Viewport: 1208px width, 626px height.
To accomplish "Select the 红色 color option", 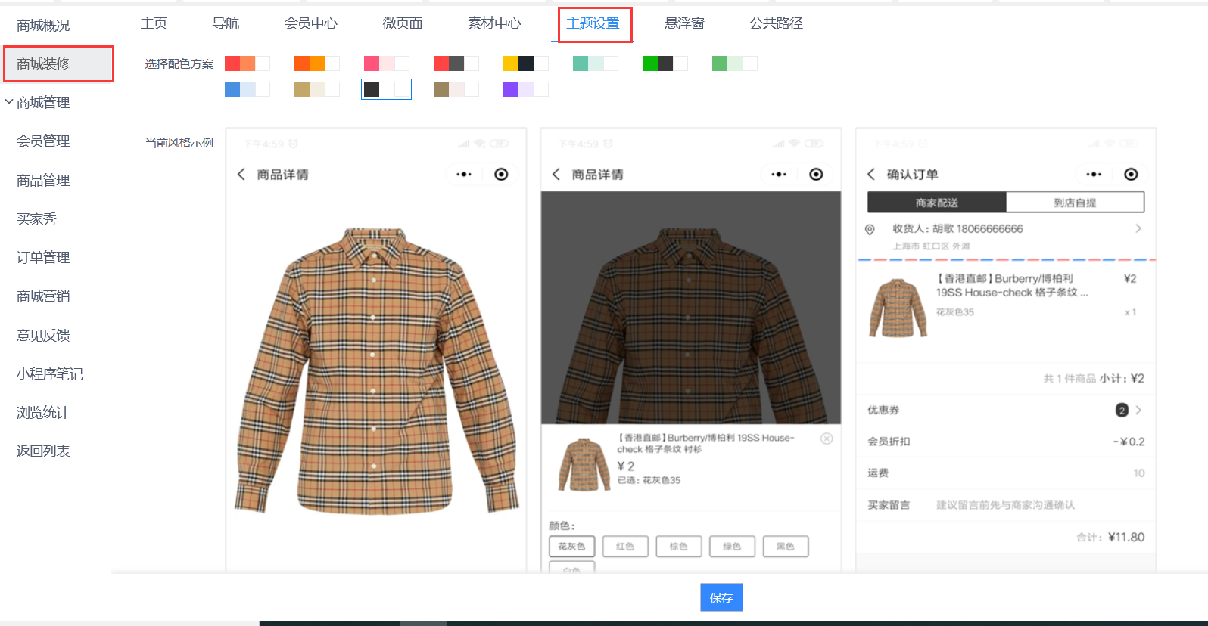I will point(625,547).
